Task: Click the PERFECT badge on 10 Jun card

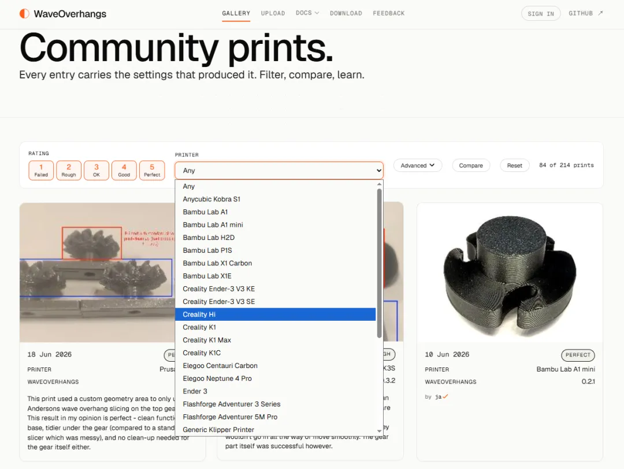Action: (578, 355)
